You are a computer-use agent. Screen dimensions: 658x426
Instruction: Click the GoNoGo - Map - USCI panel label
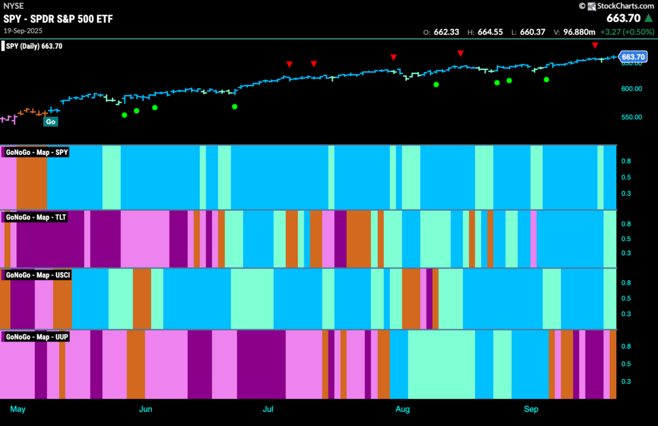click(x=38, y=275)
